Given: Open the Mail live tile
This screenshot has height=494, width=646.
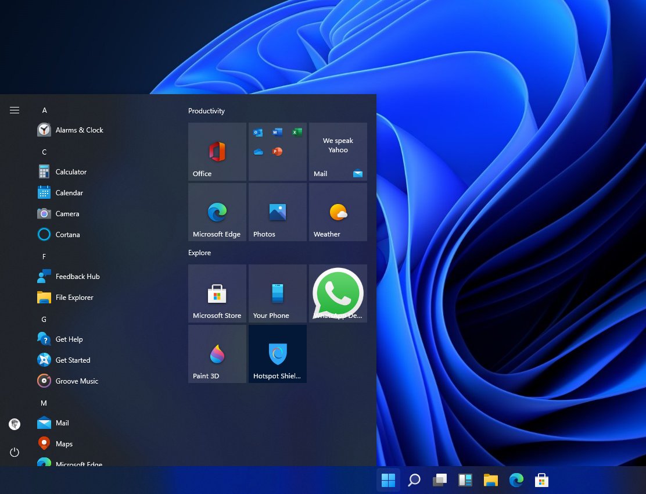Looking at the screenshot, I should (338, 152).
